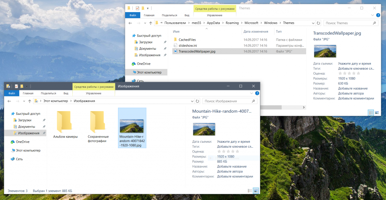This screenshot has width=386, height=200.
Task: Click 'Добавьте автора' in the Themes details pane
Action: [351, 93]
